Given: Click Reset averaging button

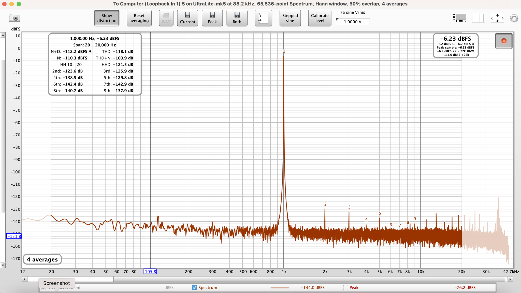Looking at the screenshot, I should pyautogui.click(x=139, y=18).
